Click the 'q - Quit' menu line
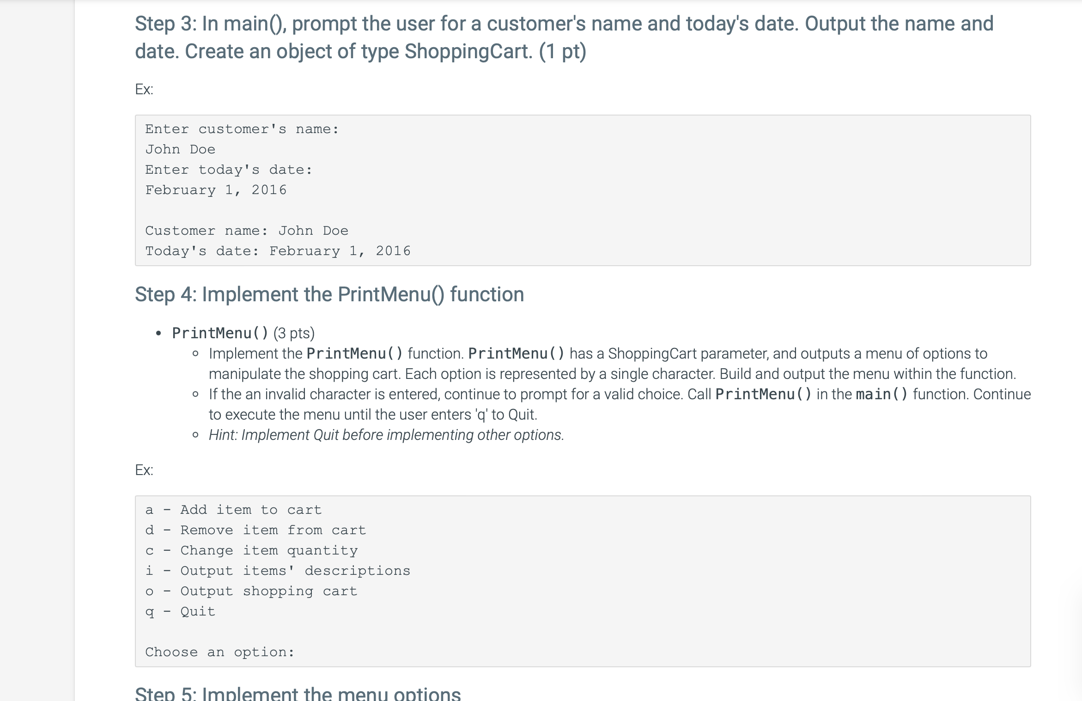Screen dimensions: 1082x701 (180, 611)
